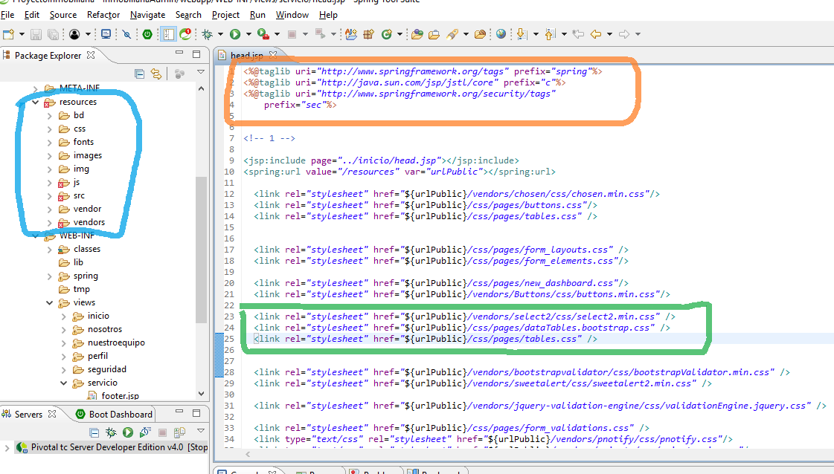Click the blue monitor console icon

tap(106, 34)
